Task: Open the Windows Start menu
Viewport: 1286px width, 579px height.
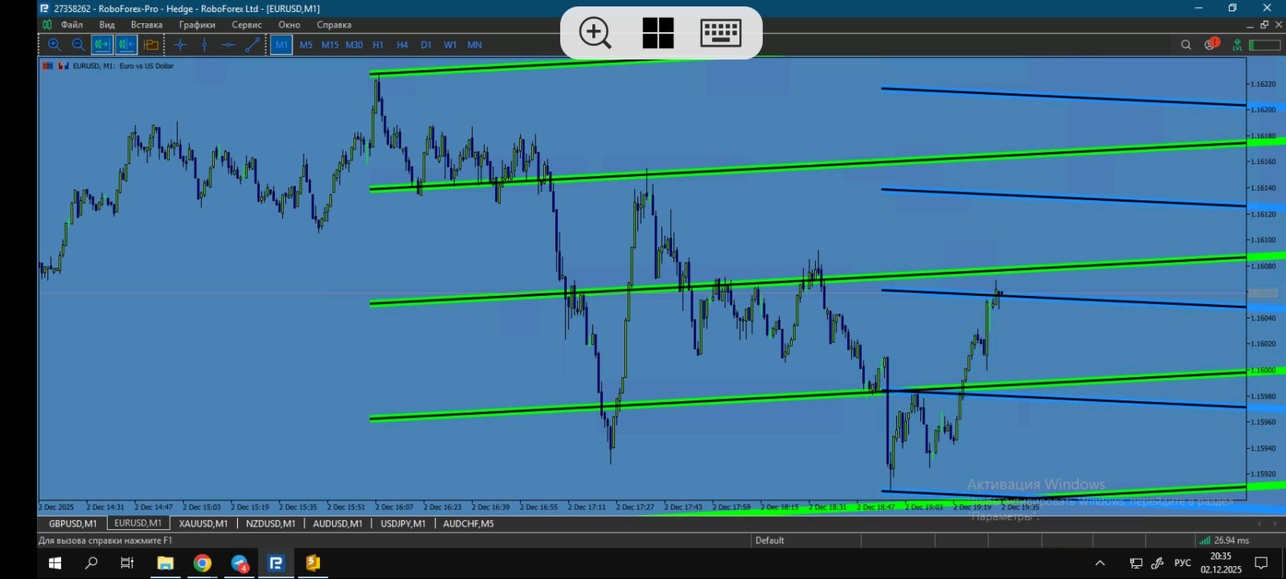Action: (x=55, y=563)
